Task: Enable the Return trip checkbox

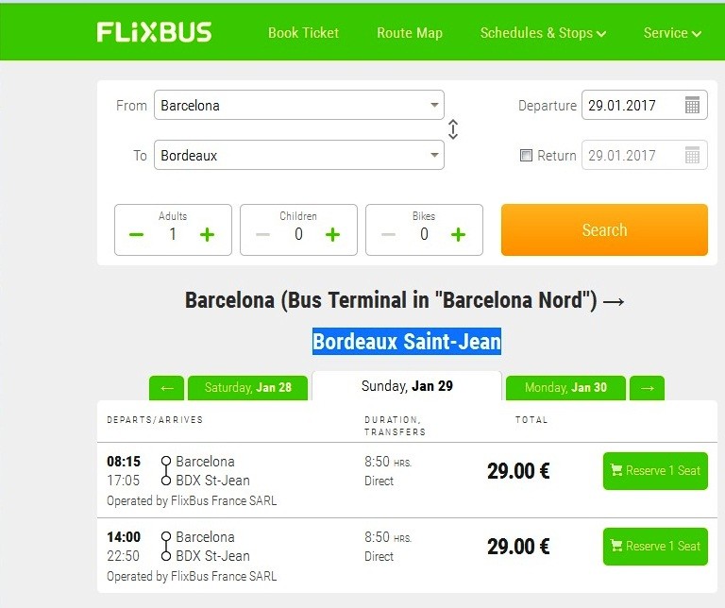Action: pos(526,155)
